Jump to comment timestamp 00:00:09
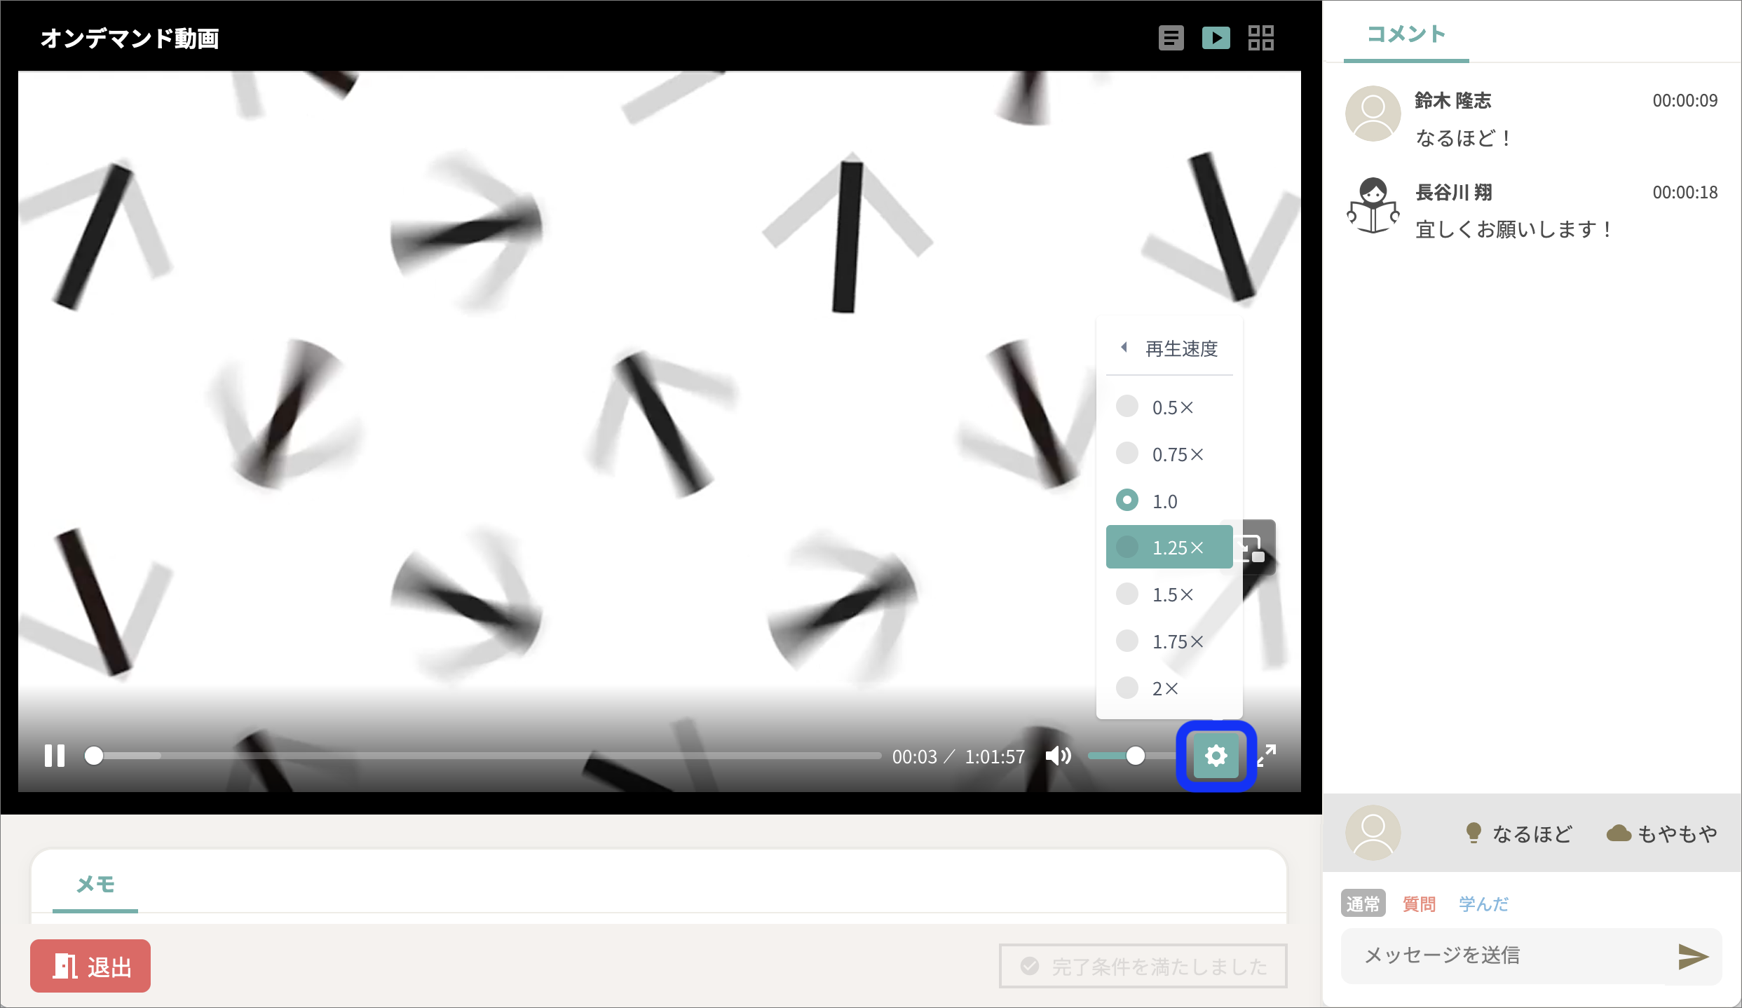The width and height of the screenshot is (1742, 1008). pos(1685,100)
